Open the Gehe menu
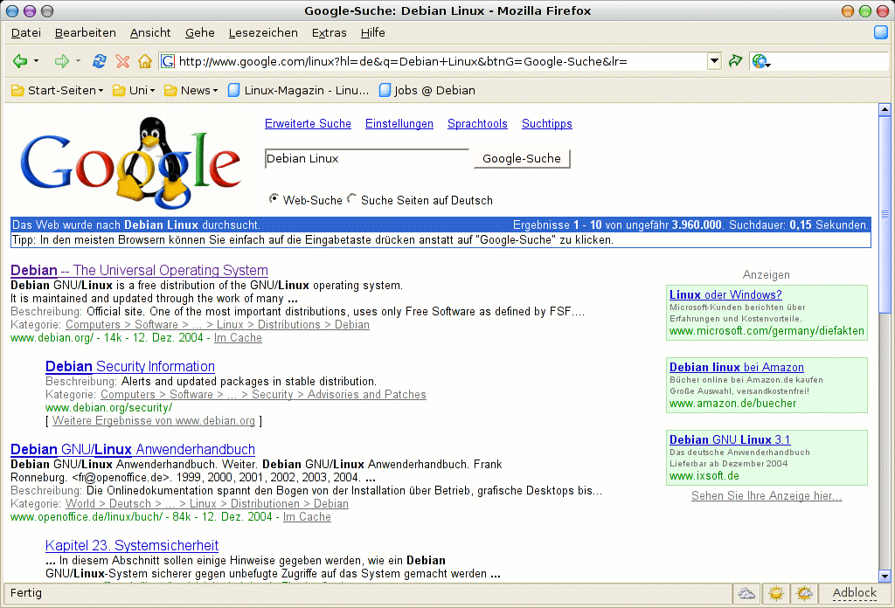The height and width of the screenshot is (608, 895). tap(200, 33)
